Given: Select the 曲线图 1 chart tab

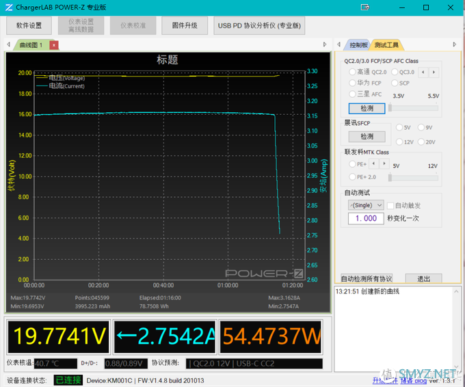Looking at the screenshot, I should [31, 45].
